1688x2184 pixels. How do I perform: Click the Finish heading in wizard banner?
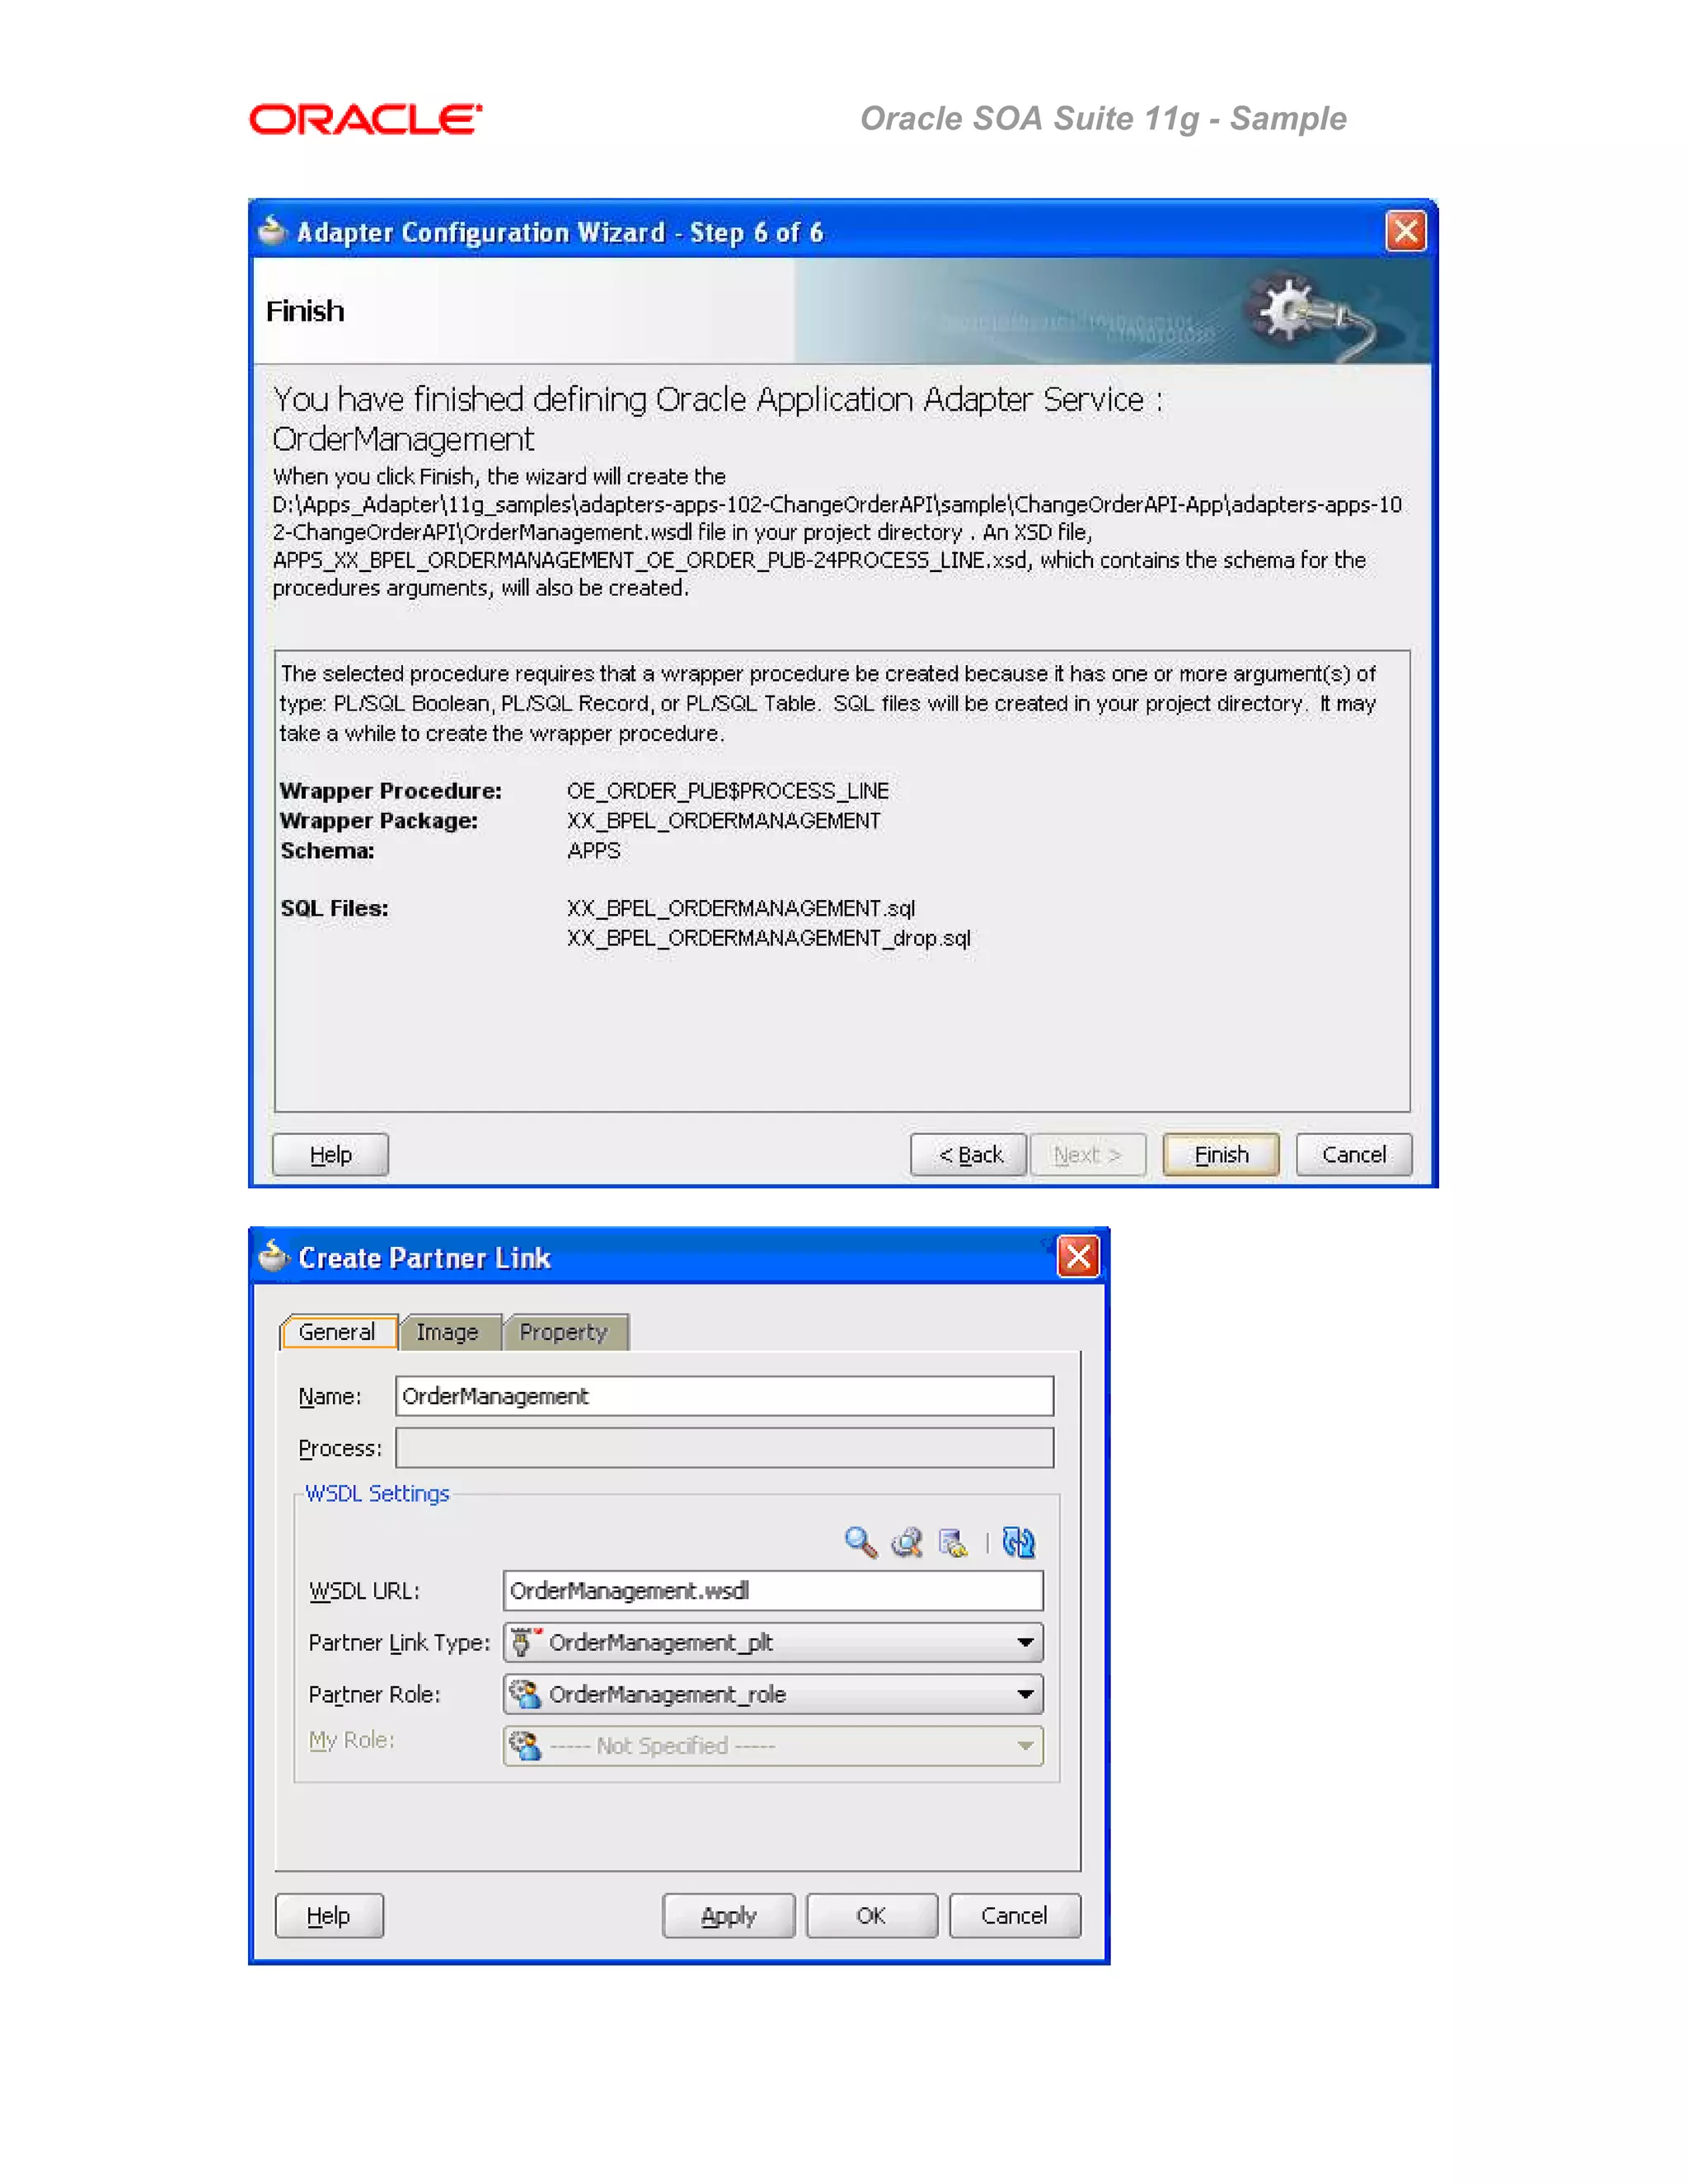(x=305, y=311)
